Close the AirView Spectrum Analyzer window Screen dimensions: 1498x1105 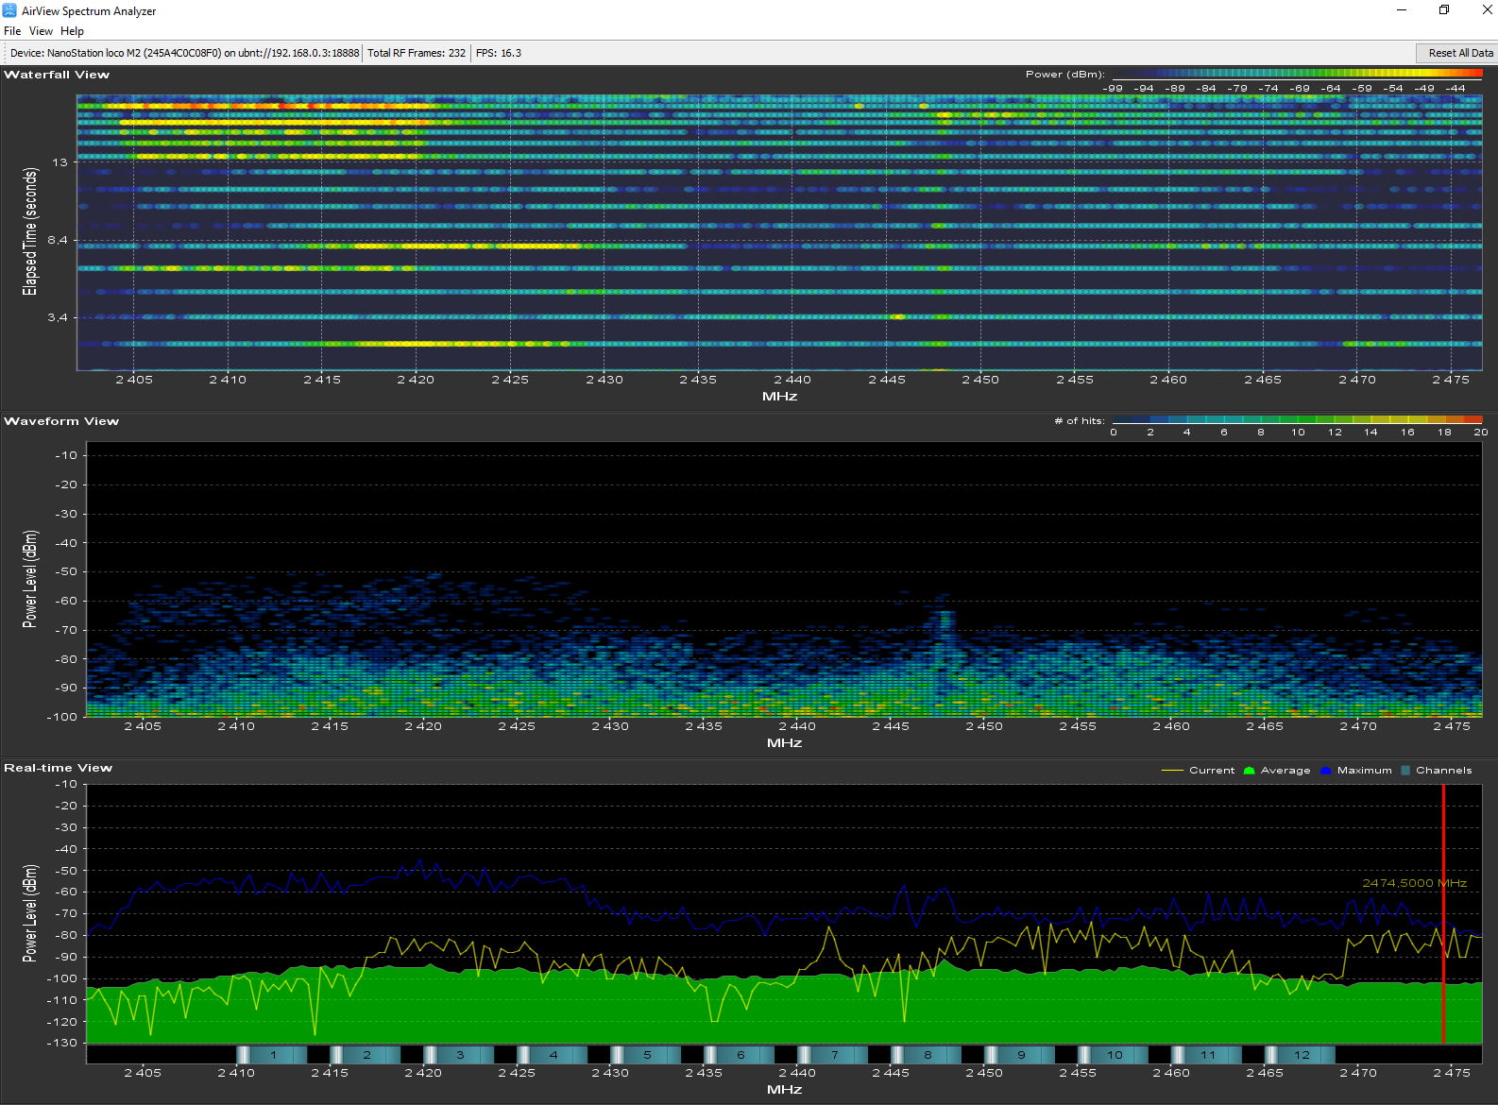click(1487, 10)
